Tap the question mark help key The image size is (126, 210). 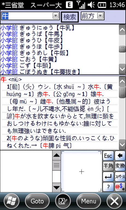coord(108,187)
